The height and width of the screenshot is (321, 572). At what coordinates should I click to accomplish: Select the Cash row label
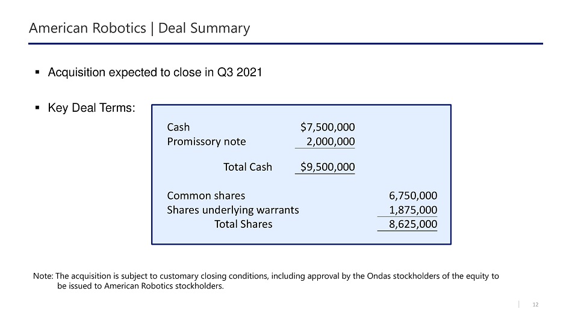178,127
